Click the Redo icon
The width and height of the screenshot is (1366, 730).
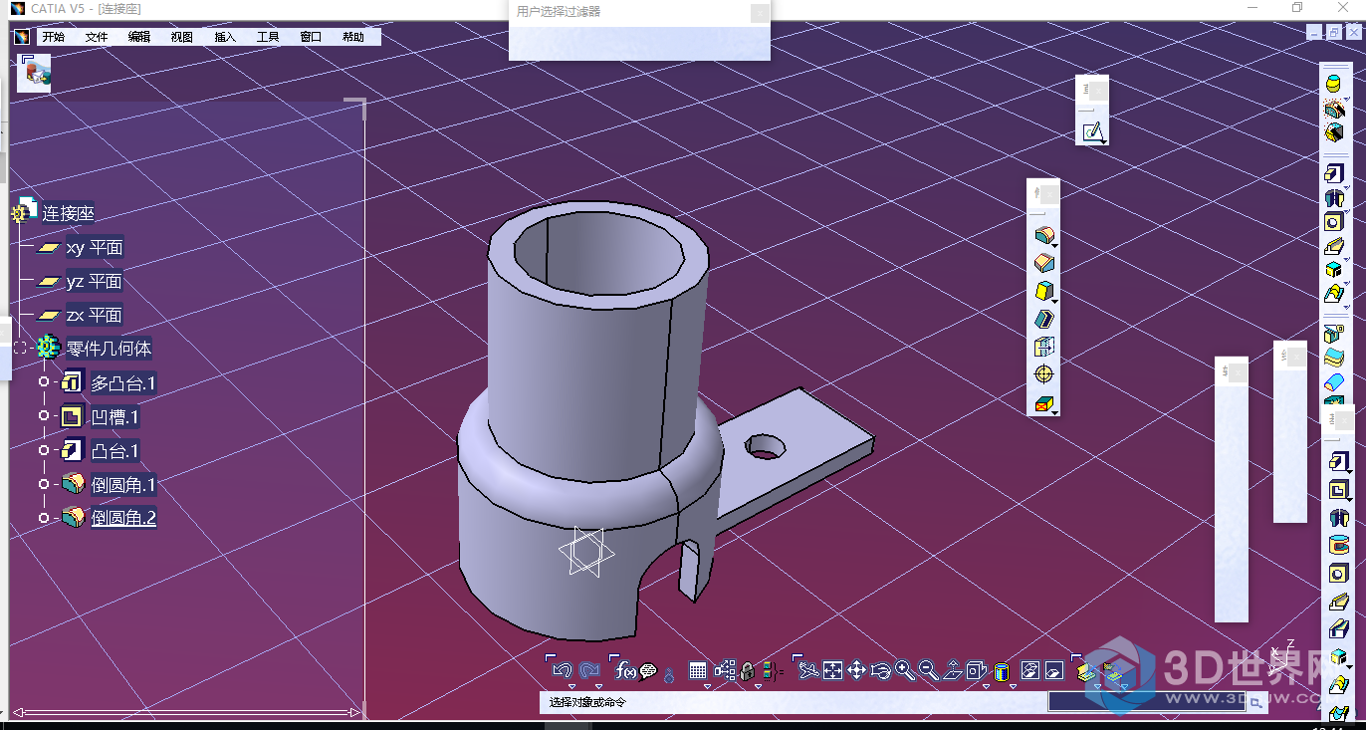589,670
